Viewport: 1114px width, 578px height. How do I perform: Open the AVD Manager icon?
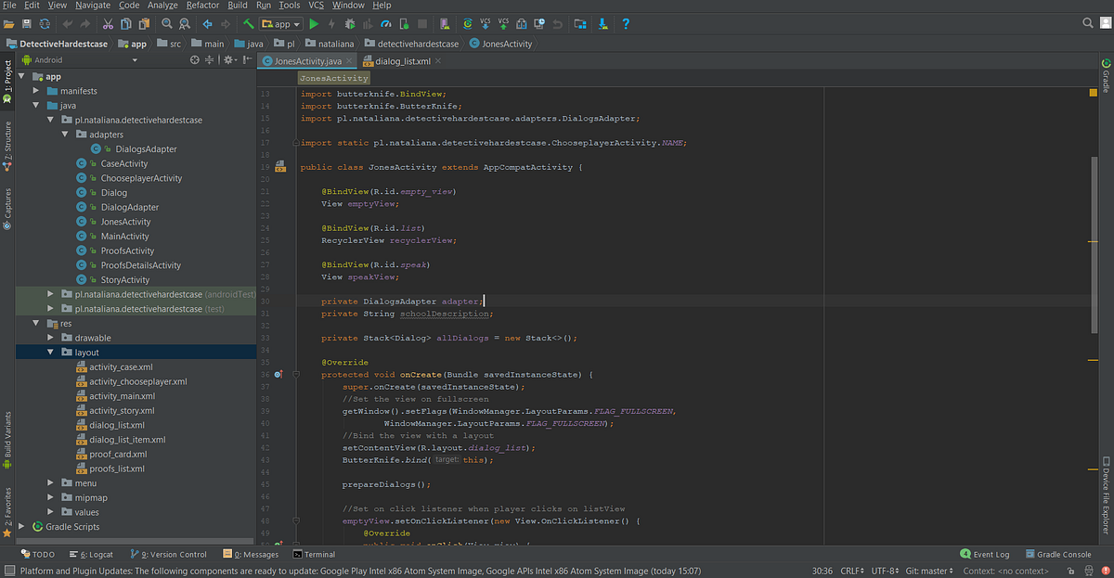tap(444, 24)
